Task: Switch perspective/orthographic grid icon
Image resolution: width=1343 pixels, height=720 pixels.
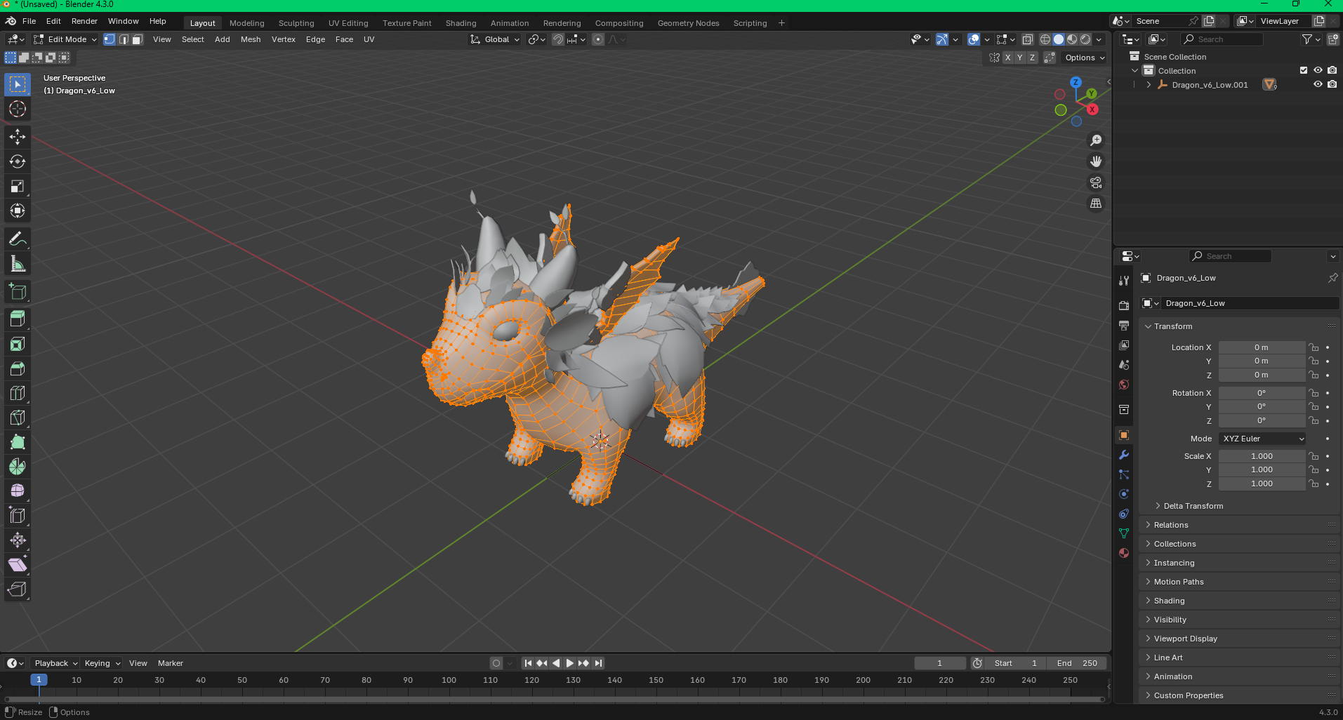Action: (x=1096, y=204)
